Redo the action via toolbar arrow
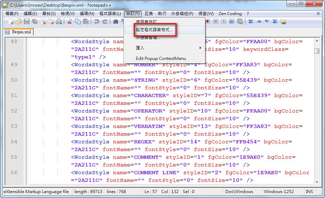 click(x=105, y=21)
